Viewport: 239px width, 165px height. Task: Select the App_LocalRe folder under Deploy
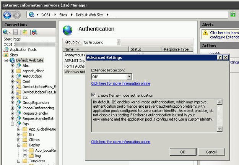pyautogui.click(x=46, y=150)
